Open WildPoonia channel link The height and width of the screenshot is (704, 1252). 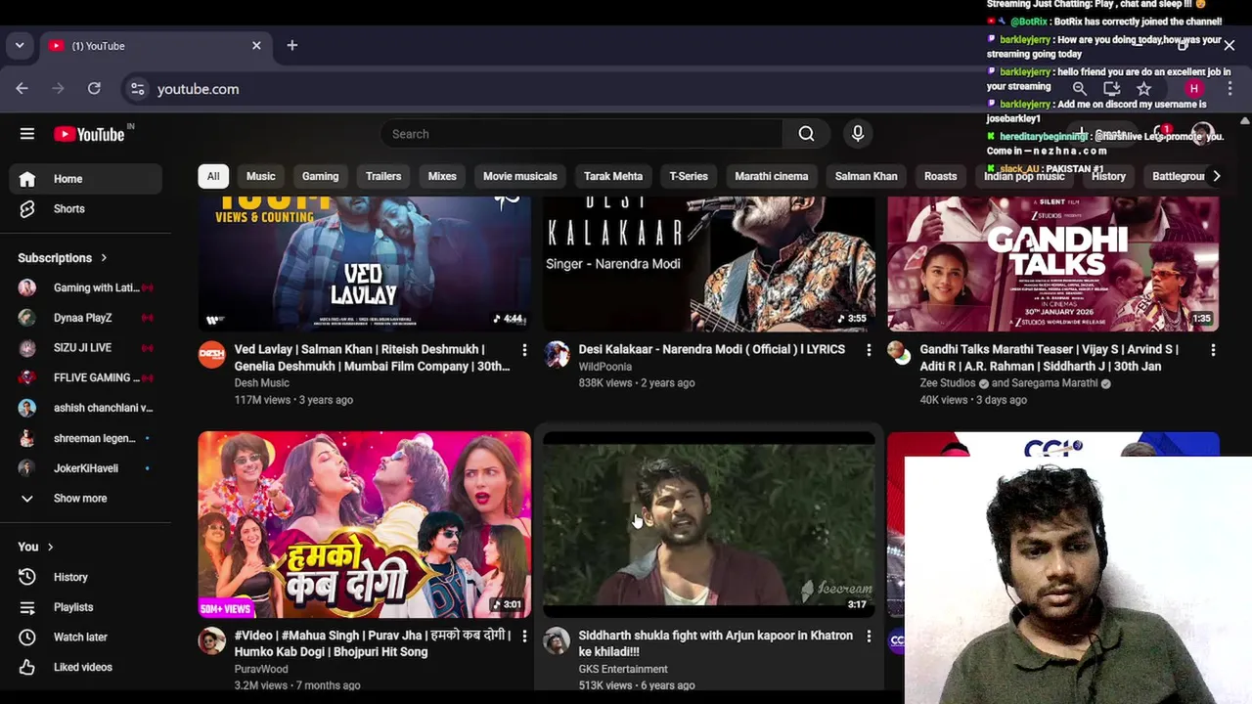coord(604,367)
